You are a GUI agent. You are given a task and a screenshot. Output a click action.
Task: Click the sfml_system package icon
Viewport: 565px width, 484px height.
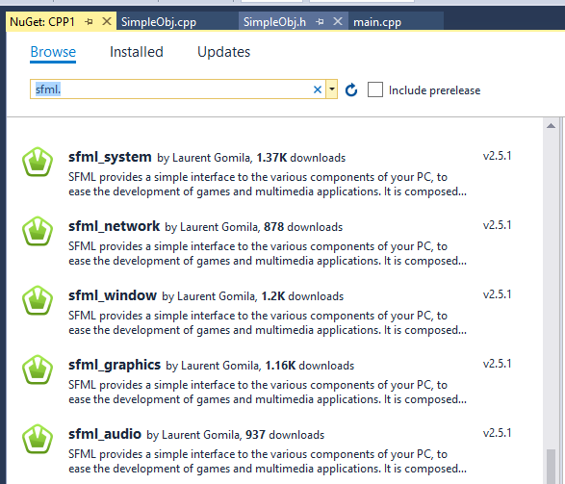[38, 162]
